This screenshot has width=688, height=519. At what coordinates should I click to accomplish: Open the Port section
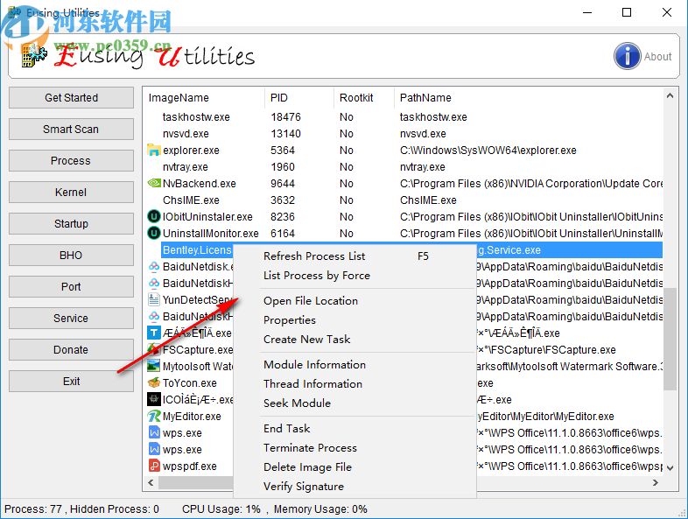71,287
